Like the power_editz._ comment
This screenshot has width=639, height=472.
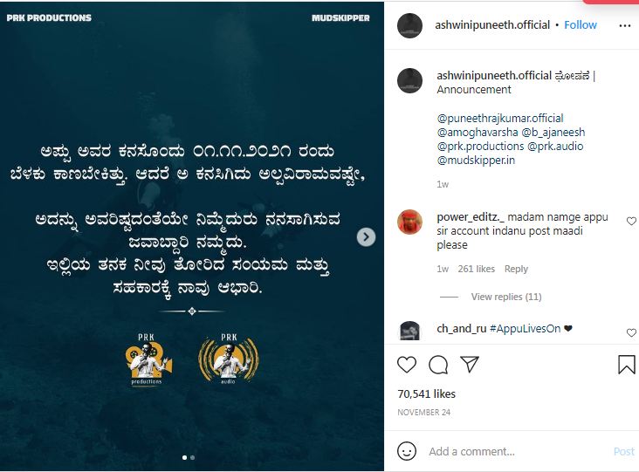click(631, 221)
